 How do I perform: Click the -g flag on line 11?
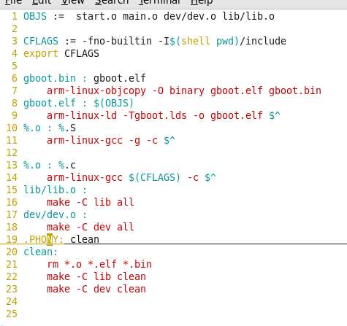[x=134, y=140]
